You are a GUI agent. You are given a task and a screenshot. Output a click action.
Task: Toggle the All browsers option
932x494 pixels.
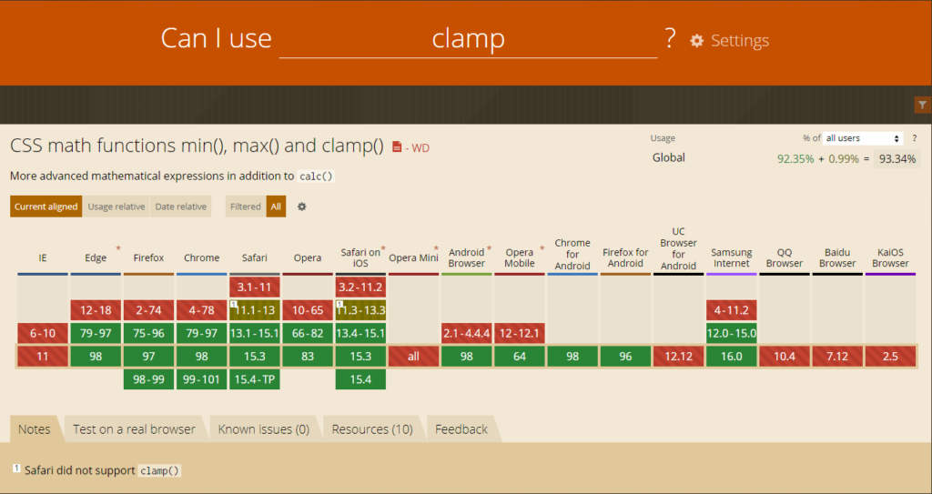click(x=276, y=207)
